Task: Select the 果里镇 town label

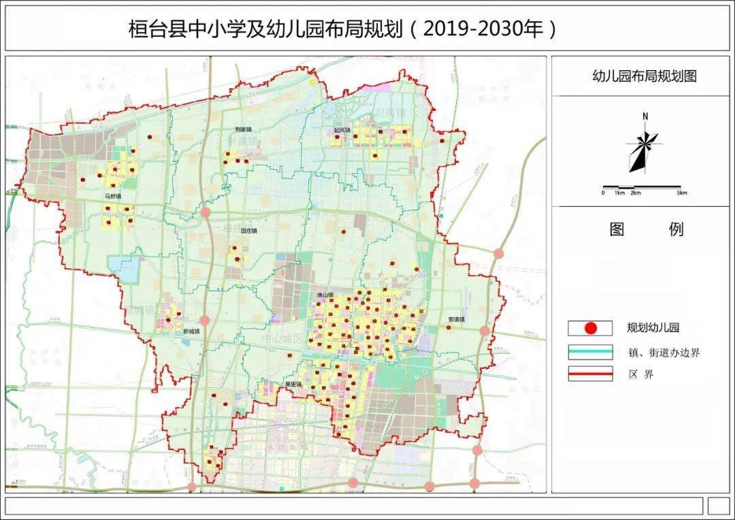Action: click(293, 385)
